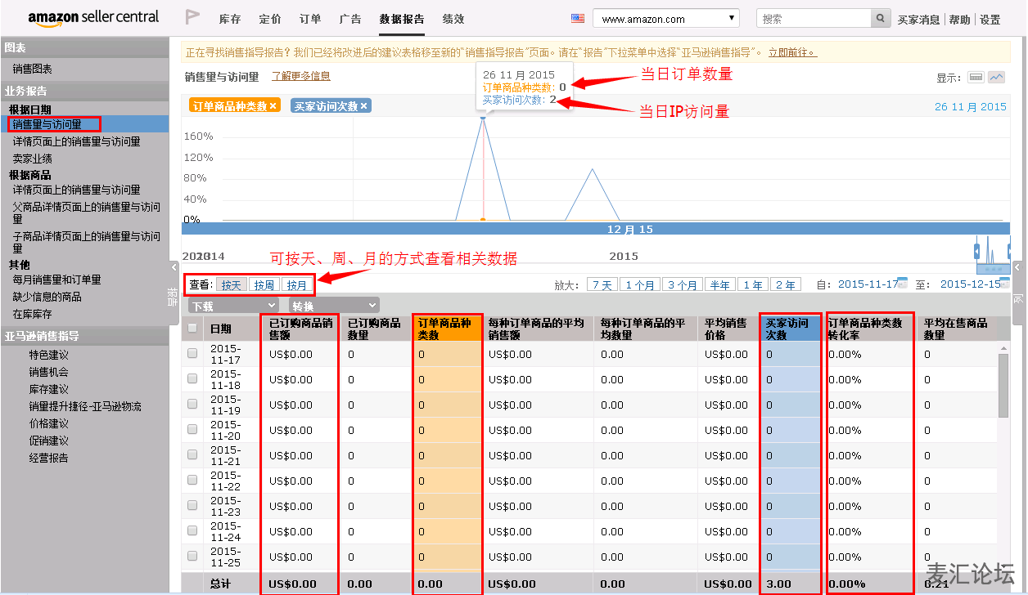
Task: Click the flag icon beside the logo
Action: 192,17
